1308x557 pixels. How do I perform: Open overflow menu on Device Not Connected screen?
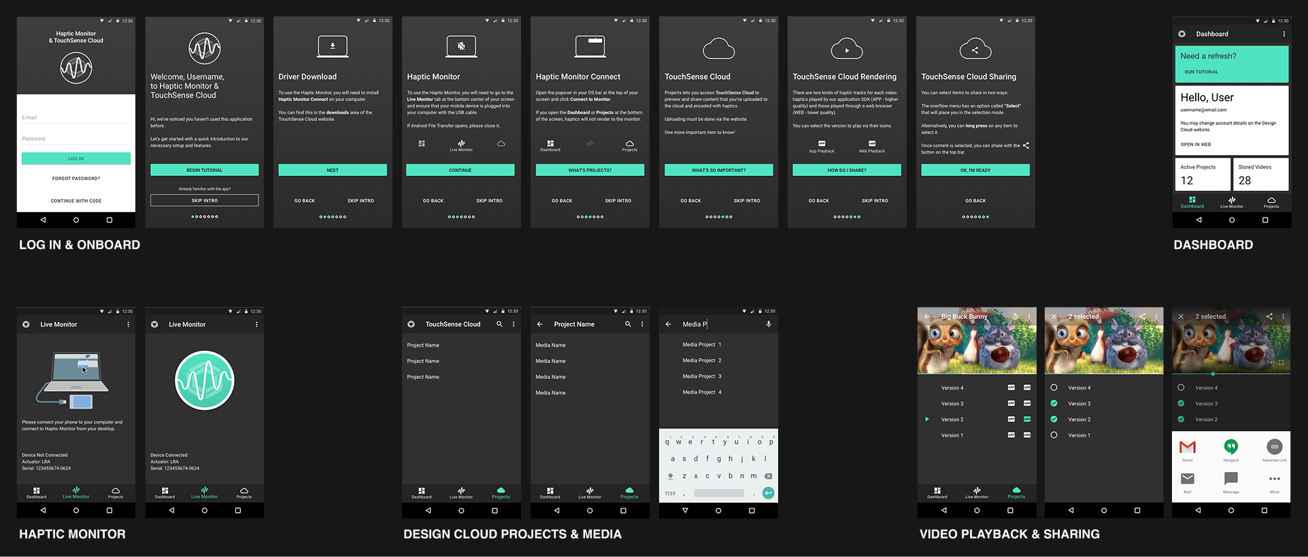click(128, 324)
